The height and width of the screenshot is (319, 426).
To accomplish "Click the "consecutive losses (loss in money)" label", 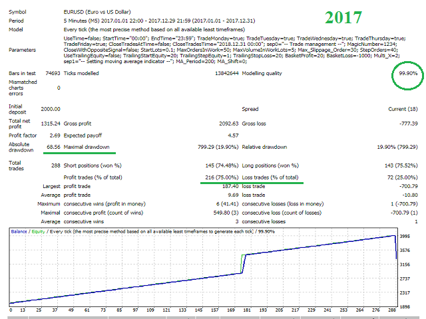I will 283,204.
